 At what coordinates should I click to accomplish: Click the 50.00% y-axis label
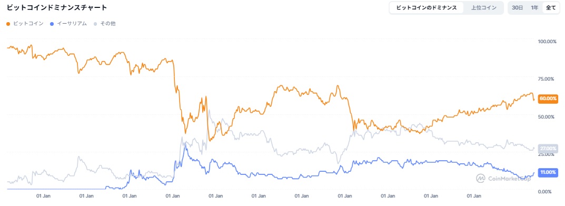[547, 117]
